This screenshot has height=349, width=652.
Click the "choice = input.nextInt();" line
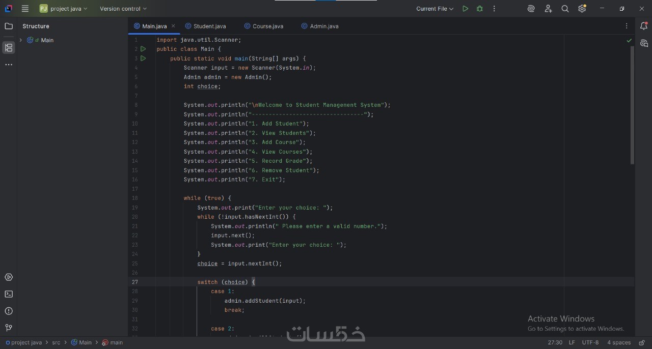(239, 264)
